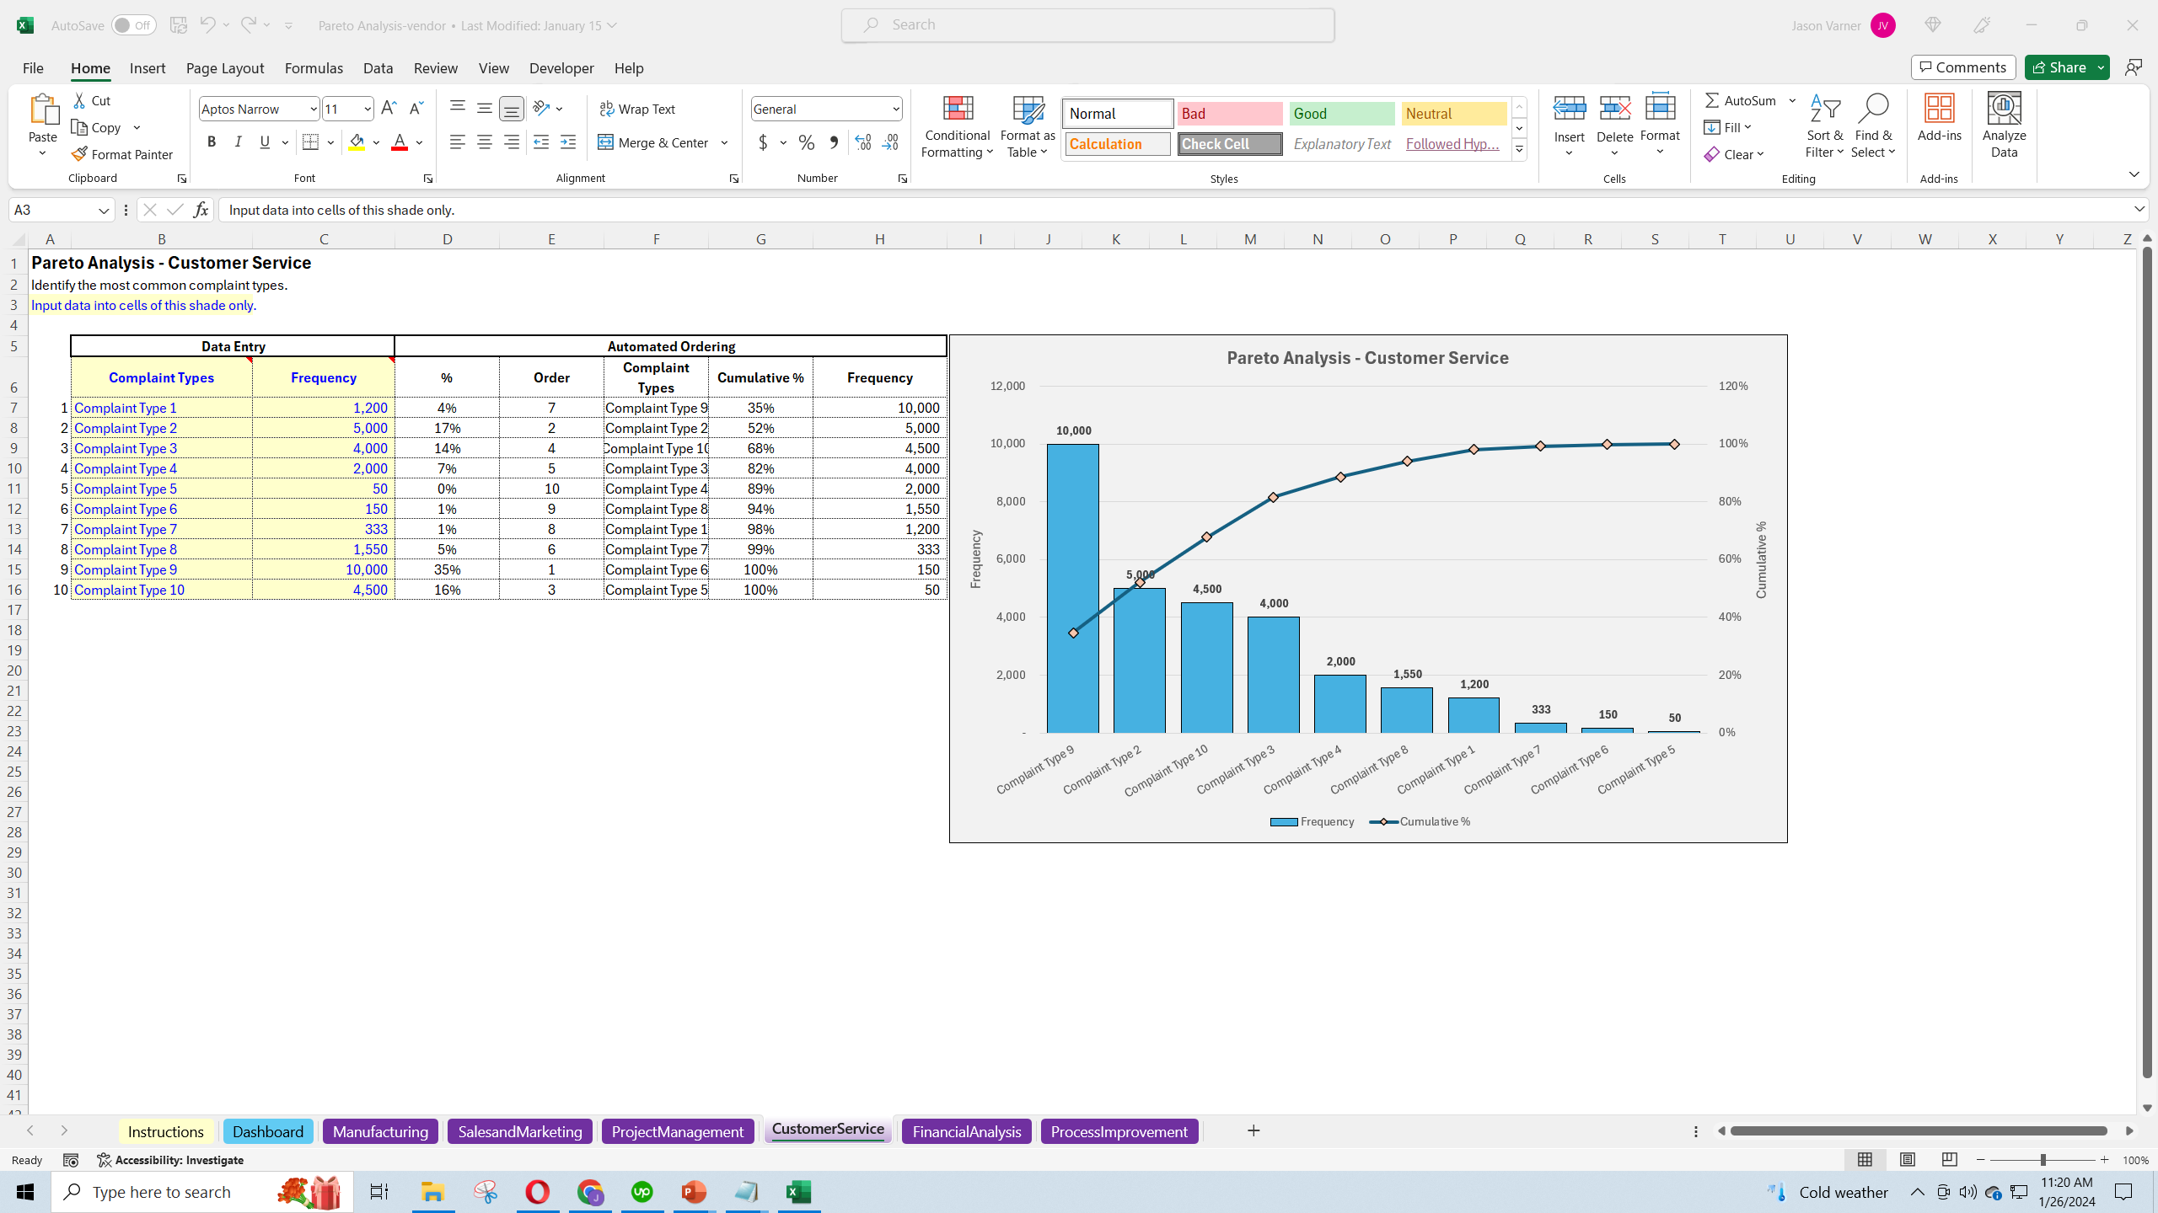
Task: Click the Format Painter icon
Action: click(x=80, y=154)
